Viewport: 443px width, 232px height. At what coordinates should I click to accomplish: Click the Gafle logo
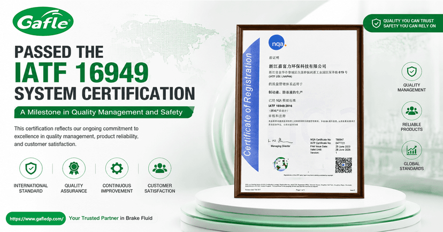click(43, 21)
